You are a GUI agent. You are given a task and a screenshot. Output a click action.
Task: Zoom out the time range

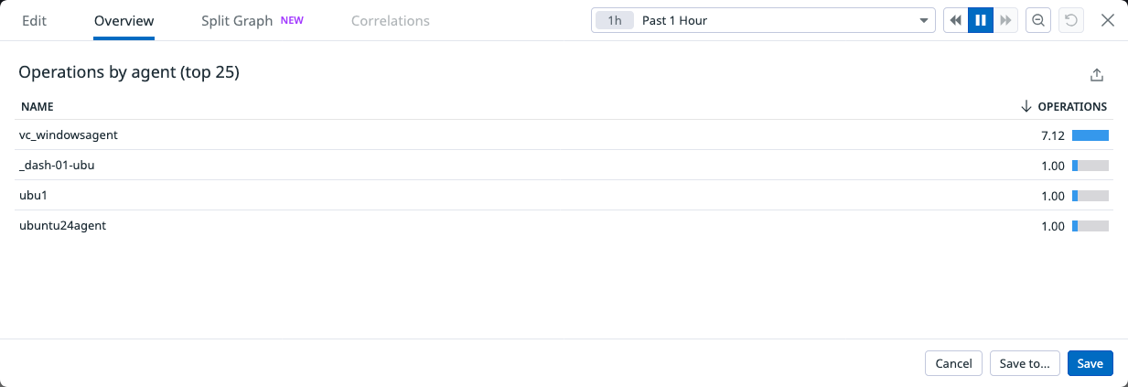tap(1038, 21)
